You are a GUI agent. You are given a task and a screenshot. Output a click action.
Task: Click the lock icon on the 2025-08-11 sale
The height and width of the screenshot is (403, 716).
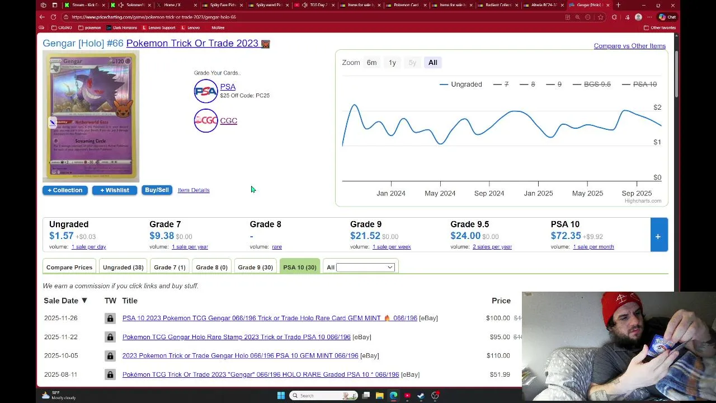pos(110,374)
